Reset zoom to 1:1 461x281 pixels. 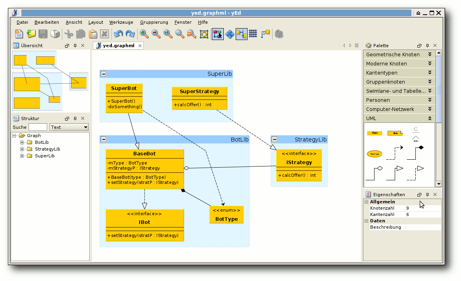[x=168, y=34]
